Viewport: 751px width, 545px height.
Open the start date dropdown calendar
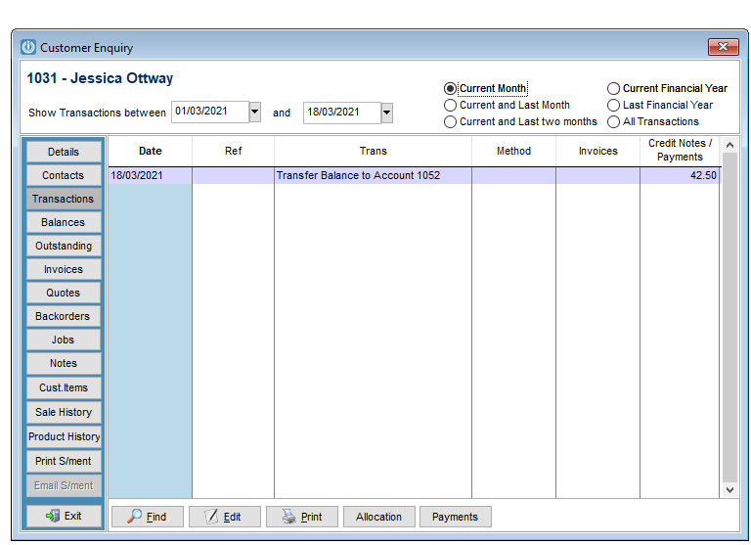[255, 113]
